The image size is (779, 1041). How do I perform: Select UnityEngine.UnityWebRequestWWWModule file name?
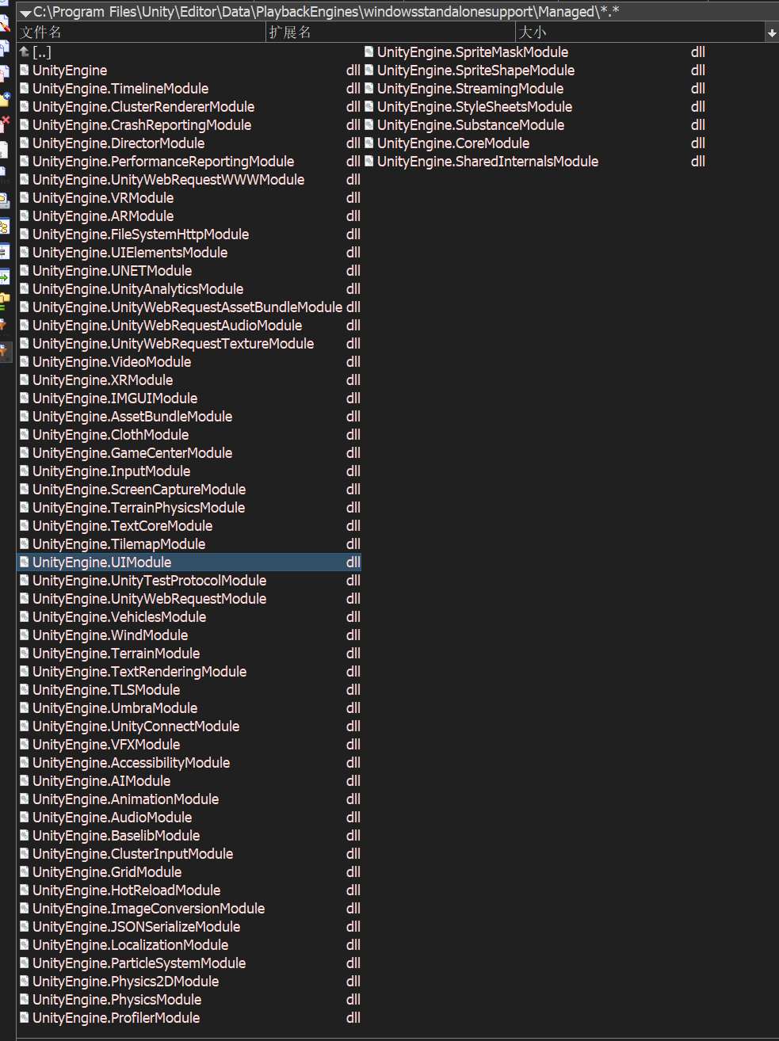coord(169,180)
